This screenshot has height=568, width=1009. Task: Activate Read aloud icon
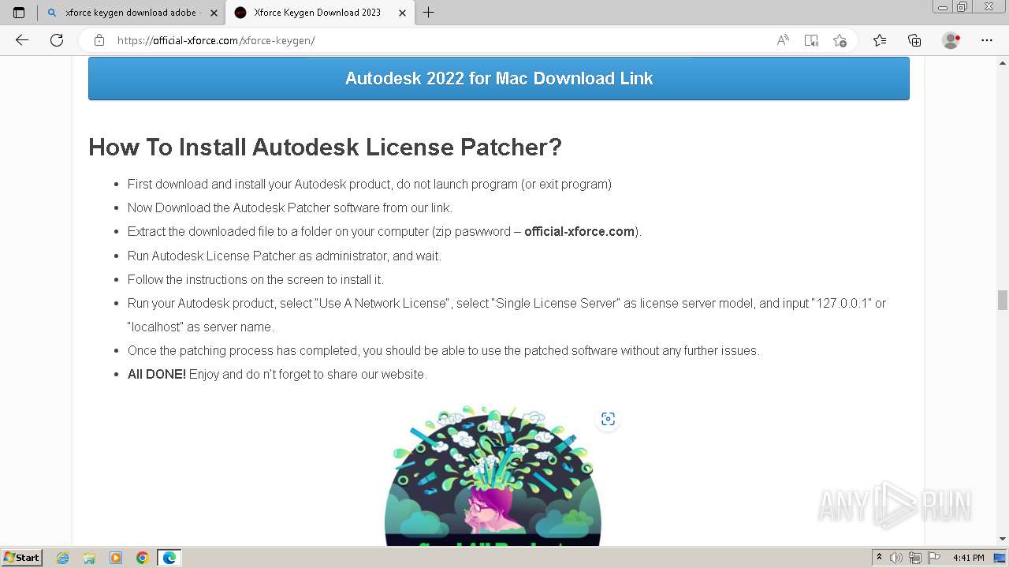coord(783,40)
